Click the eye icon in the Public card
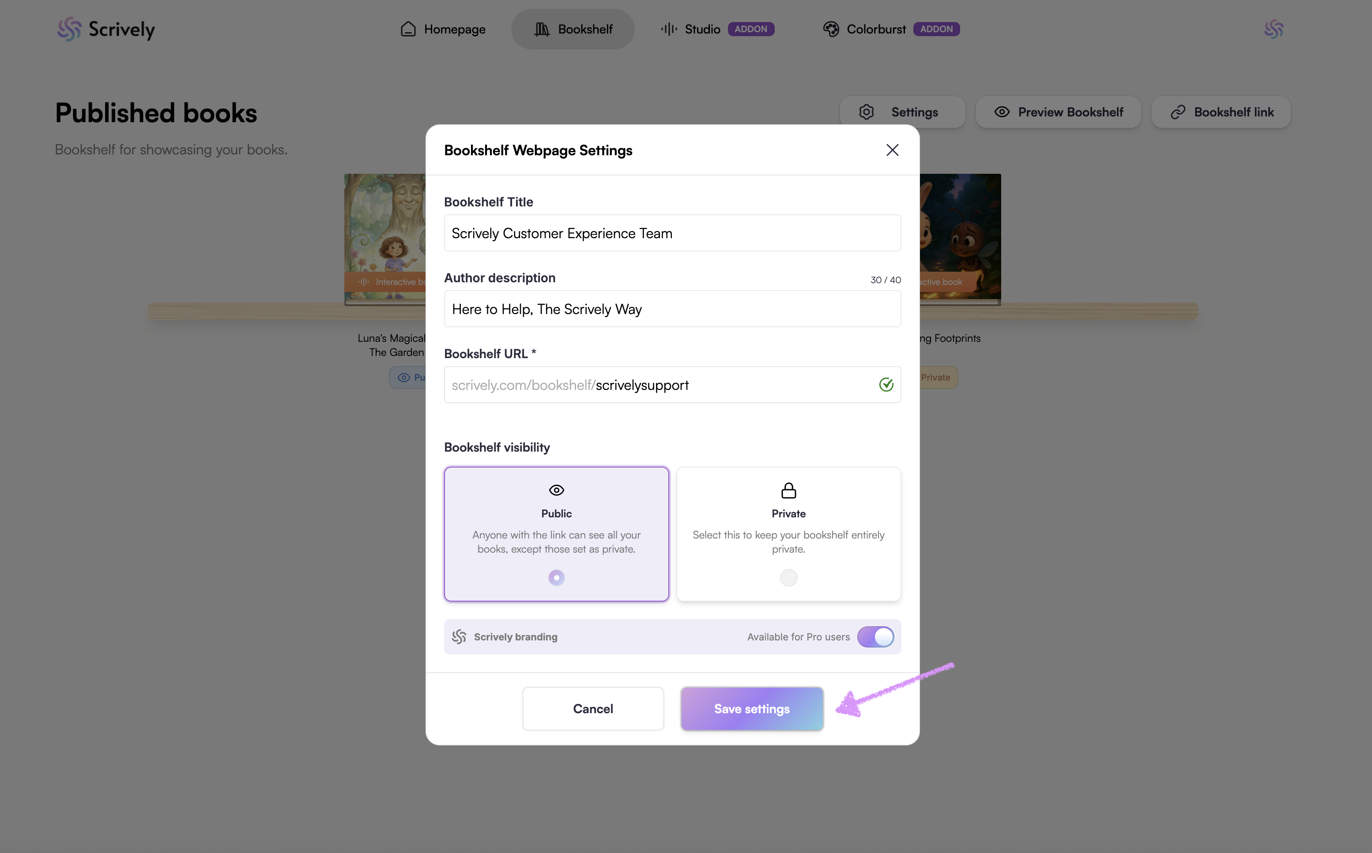 556,490
